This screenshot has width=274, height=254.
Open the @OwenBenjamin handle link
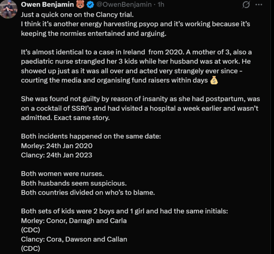pos(124,4)
